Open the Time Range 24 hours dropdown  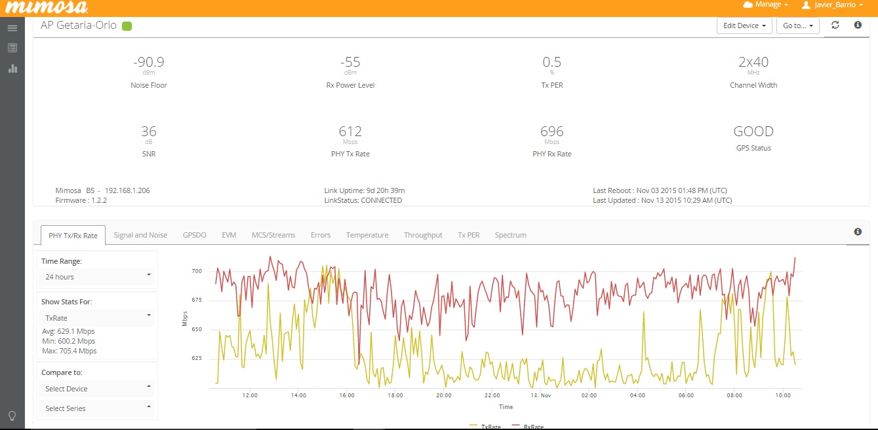97,277
